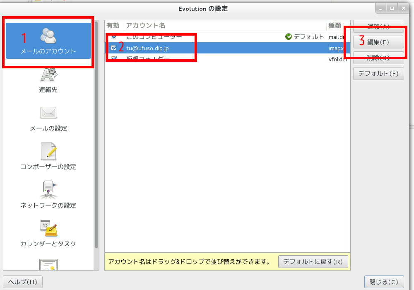The height and width of the screenshot is (290, 414).
Task: Open help with the ヘルプ(H) button
Action: (x=23, y=282)
